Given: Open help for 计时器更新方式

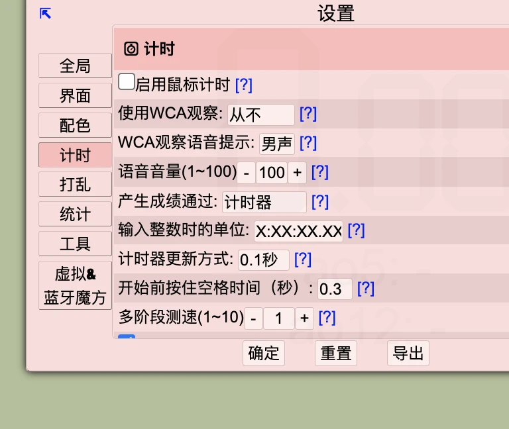Looking at the screenshot, I should pyautogui.click(x=303, y=260).
